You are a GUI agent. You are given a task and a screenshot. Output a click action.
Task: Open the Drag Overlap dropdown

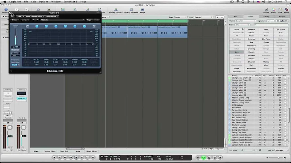[x=203, y=17]
